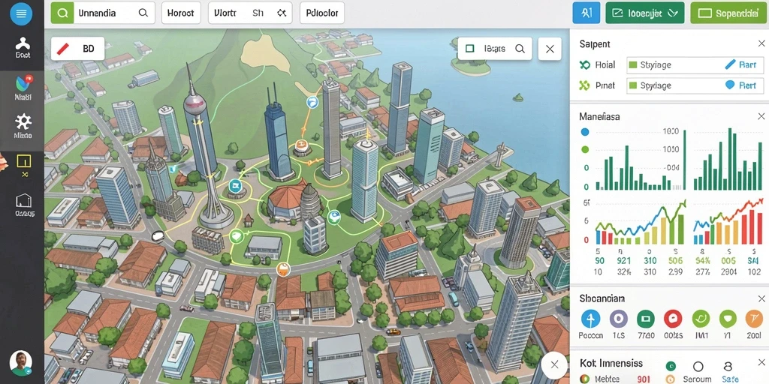The image size is (769, 384).
Task: Open the Vlortr Sh dropdown selector
Action: click(x=250, y=13)
